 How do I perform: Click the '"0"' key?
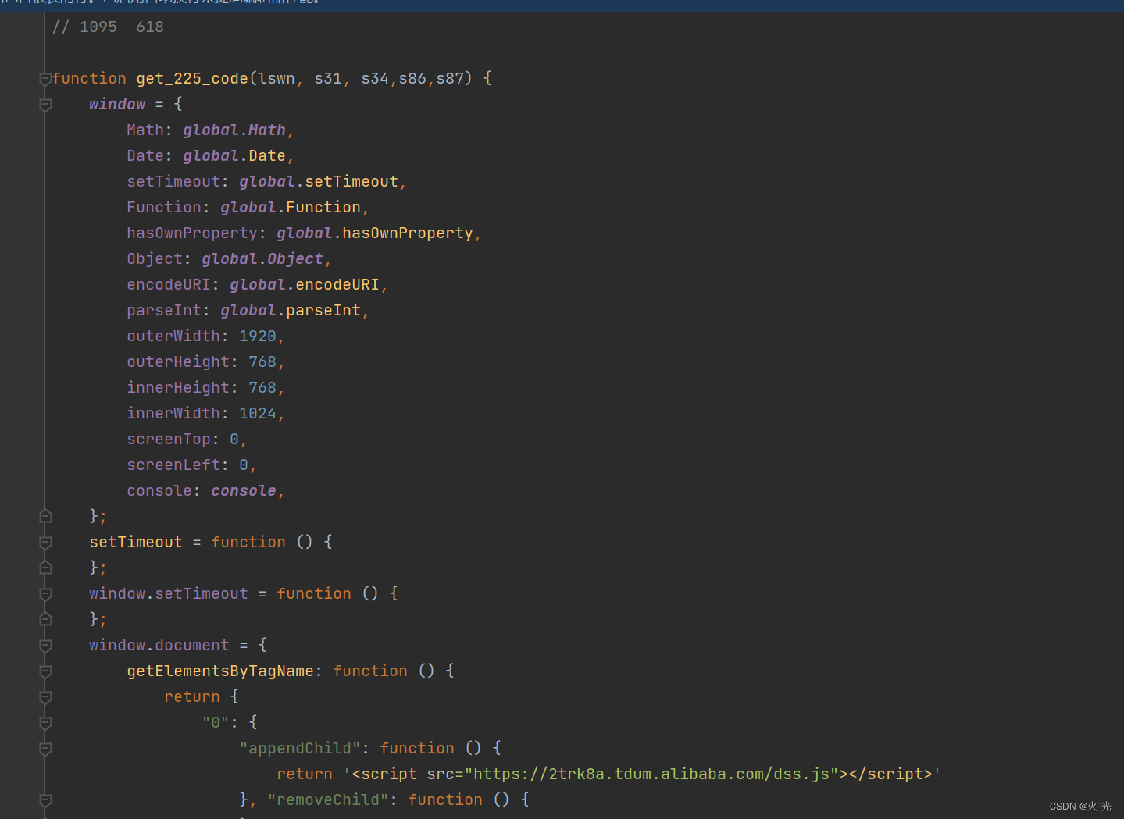[x=216, y=722]
